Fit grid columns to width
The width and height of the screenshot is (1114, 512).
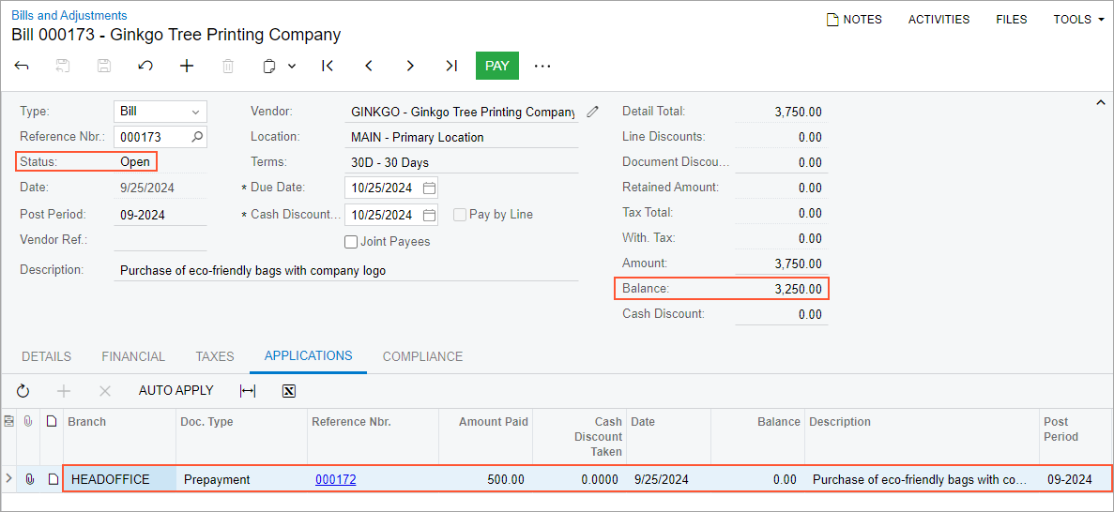[248, 391]
